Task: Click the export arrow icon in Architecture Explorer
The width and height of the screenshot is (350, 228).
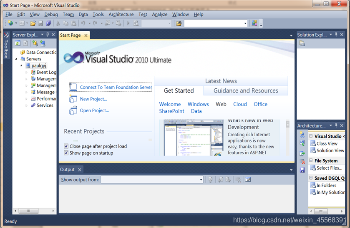Action: (302, 153)
